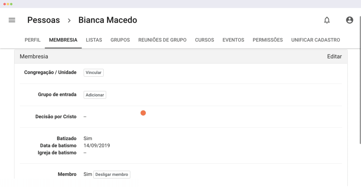This screenshot has height=187, width=361.
Task: Click the Desligar membro button
Action: (112, 174)
